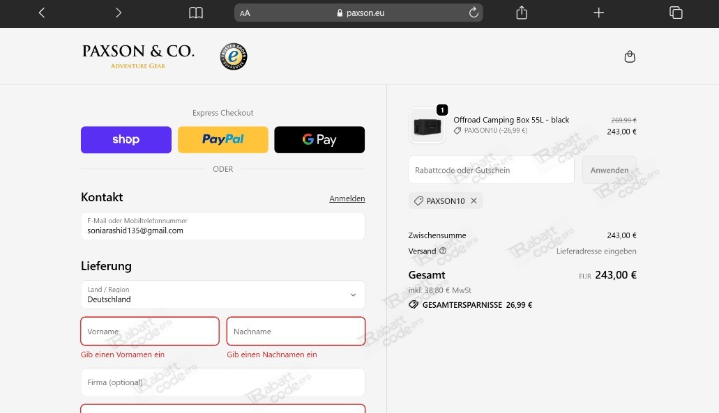
Task: Pay with the Shop Pay button
Action: 126,140
